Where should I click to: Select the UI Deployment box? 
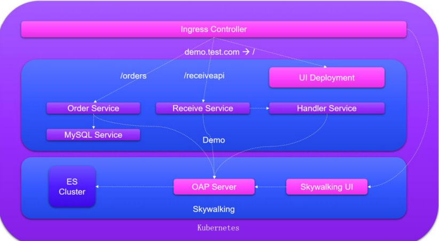pyautogui.click(x=326, y=77)
